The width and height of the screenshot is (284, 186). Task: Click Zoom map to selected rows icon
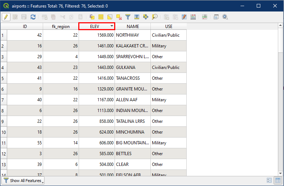point(155,17)
